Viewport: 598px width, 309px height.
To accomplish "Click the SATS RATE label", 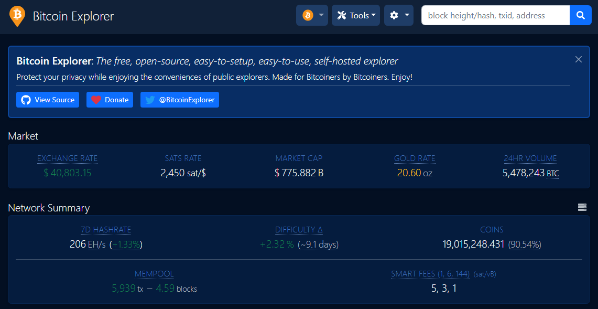I will (x=183, y=158).
